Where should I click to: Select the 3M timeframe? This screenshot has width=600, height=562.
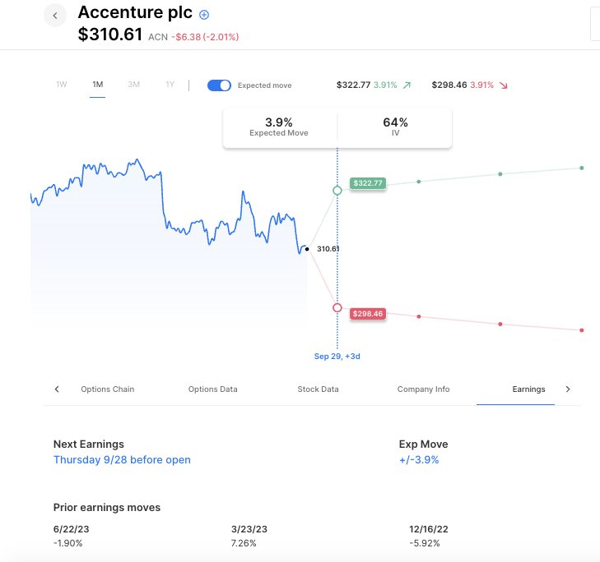coord(133,85)
